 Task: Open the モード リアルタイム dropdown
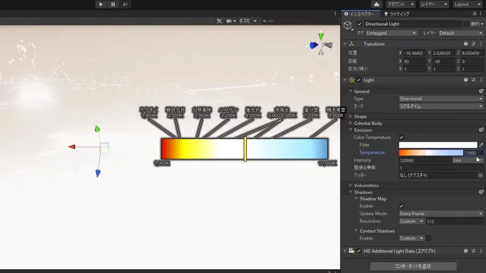pyautogui.click(x=441, y=106)
